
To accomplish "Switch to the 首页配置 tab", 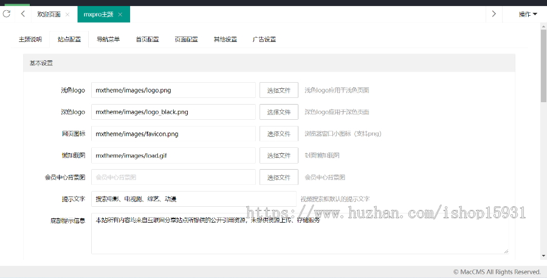I will click(147, 39).
